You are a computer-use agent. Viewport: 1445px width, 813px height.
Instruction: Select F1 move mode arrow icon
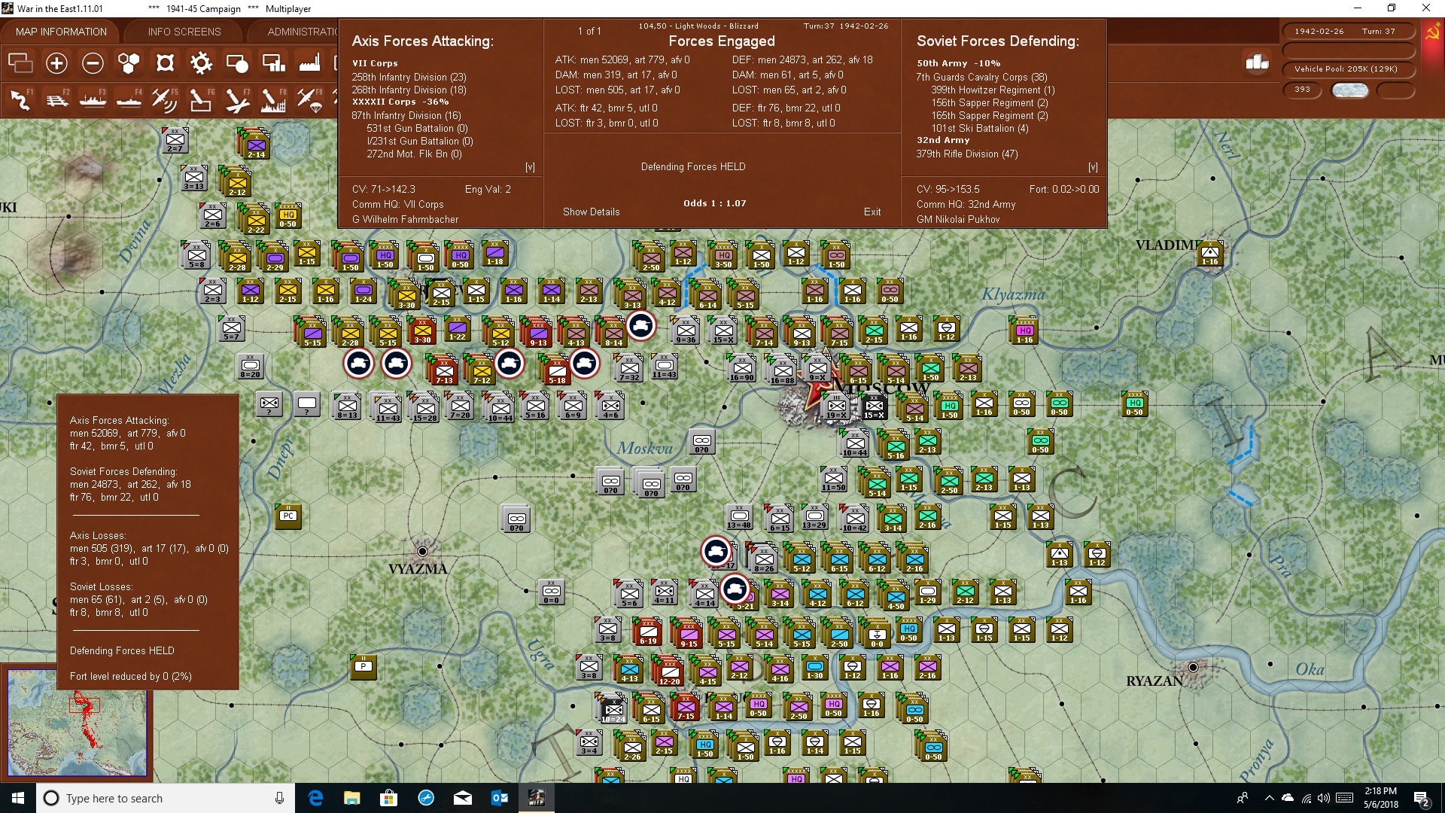[21, 99]
